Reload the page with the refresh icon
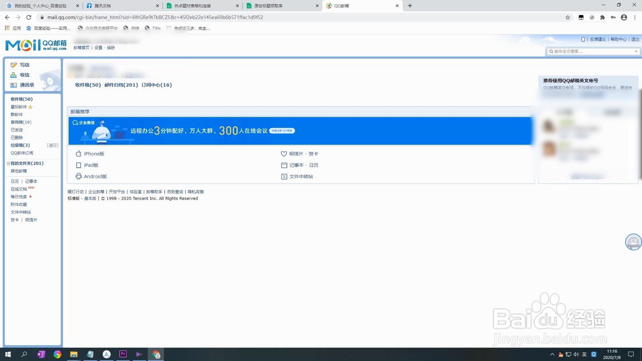Image resolution: width=642 pixels, height=361 pixels. click(29, 17)
